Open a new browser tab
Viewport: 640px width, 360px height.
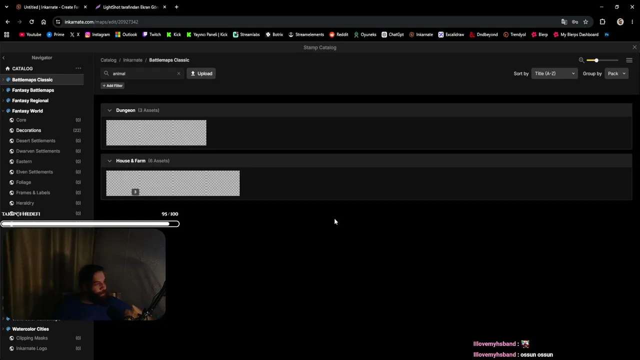[176, 7]
